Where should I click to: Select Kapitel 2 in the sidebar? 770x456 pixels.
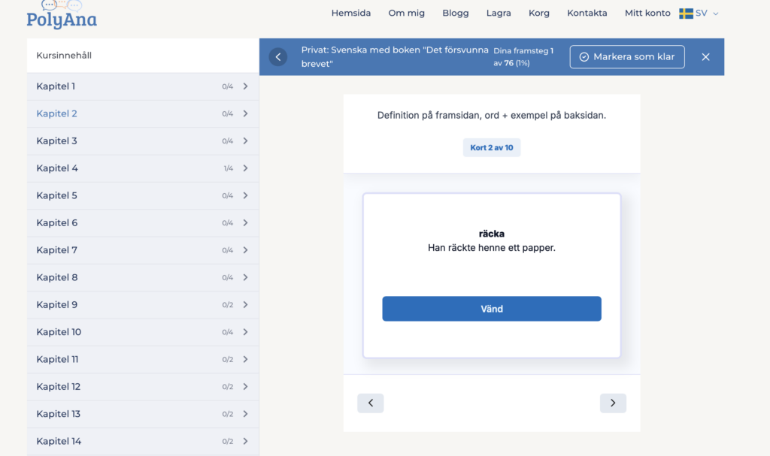coord(57,114)
